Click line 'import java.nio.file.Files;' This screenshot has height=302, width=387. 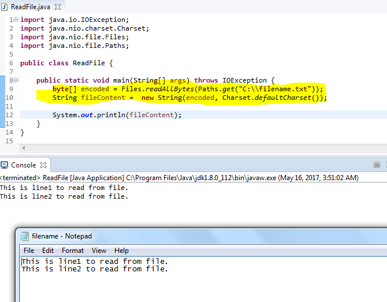click(x=75, y=37)
